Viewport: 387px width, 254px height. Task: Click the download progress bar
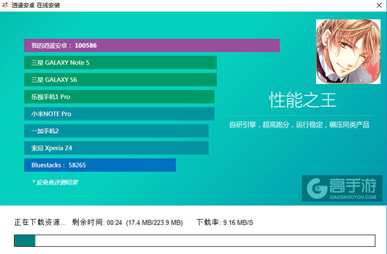tap(195, 240)
